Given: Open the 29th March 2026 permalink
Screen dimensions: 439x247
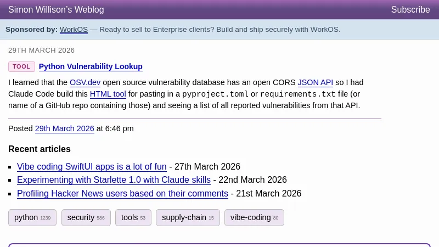Looking at the screenshot, I should [x=64, y=129].
